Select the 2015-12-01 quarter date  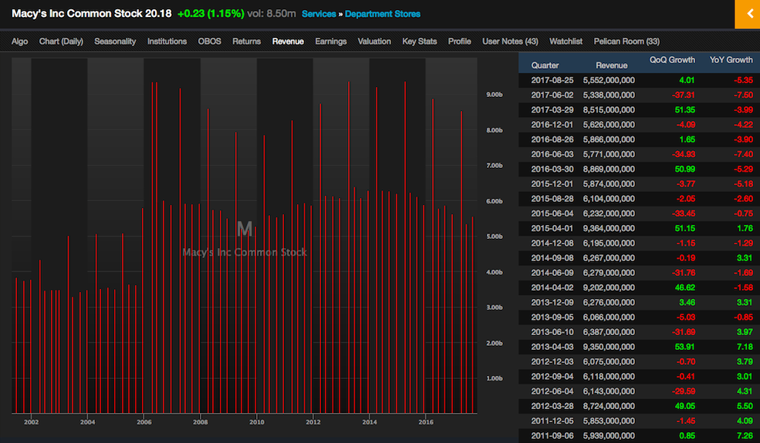click(552, 184)
